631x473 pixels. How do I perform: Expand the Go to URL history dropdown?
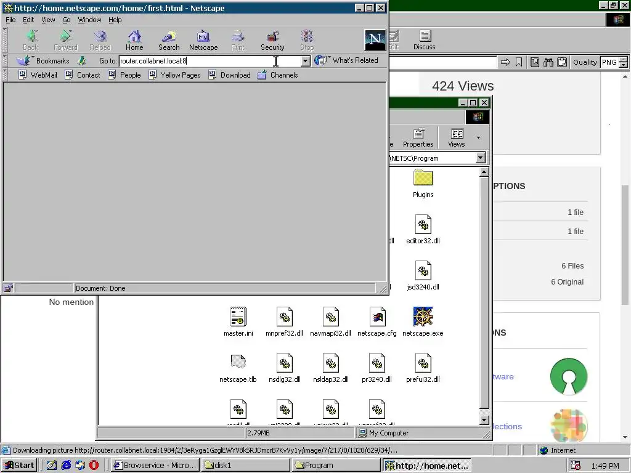(306, 61)
